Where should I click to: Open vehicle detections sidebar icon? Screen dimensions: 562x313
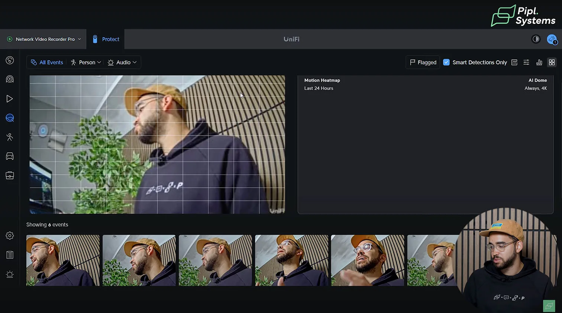(x=10, y=156)
